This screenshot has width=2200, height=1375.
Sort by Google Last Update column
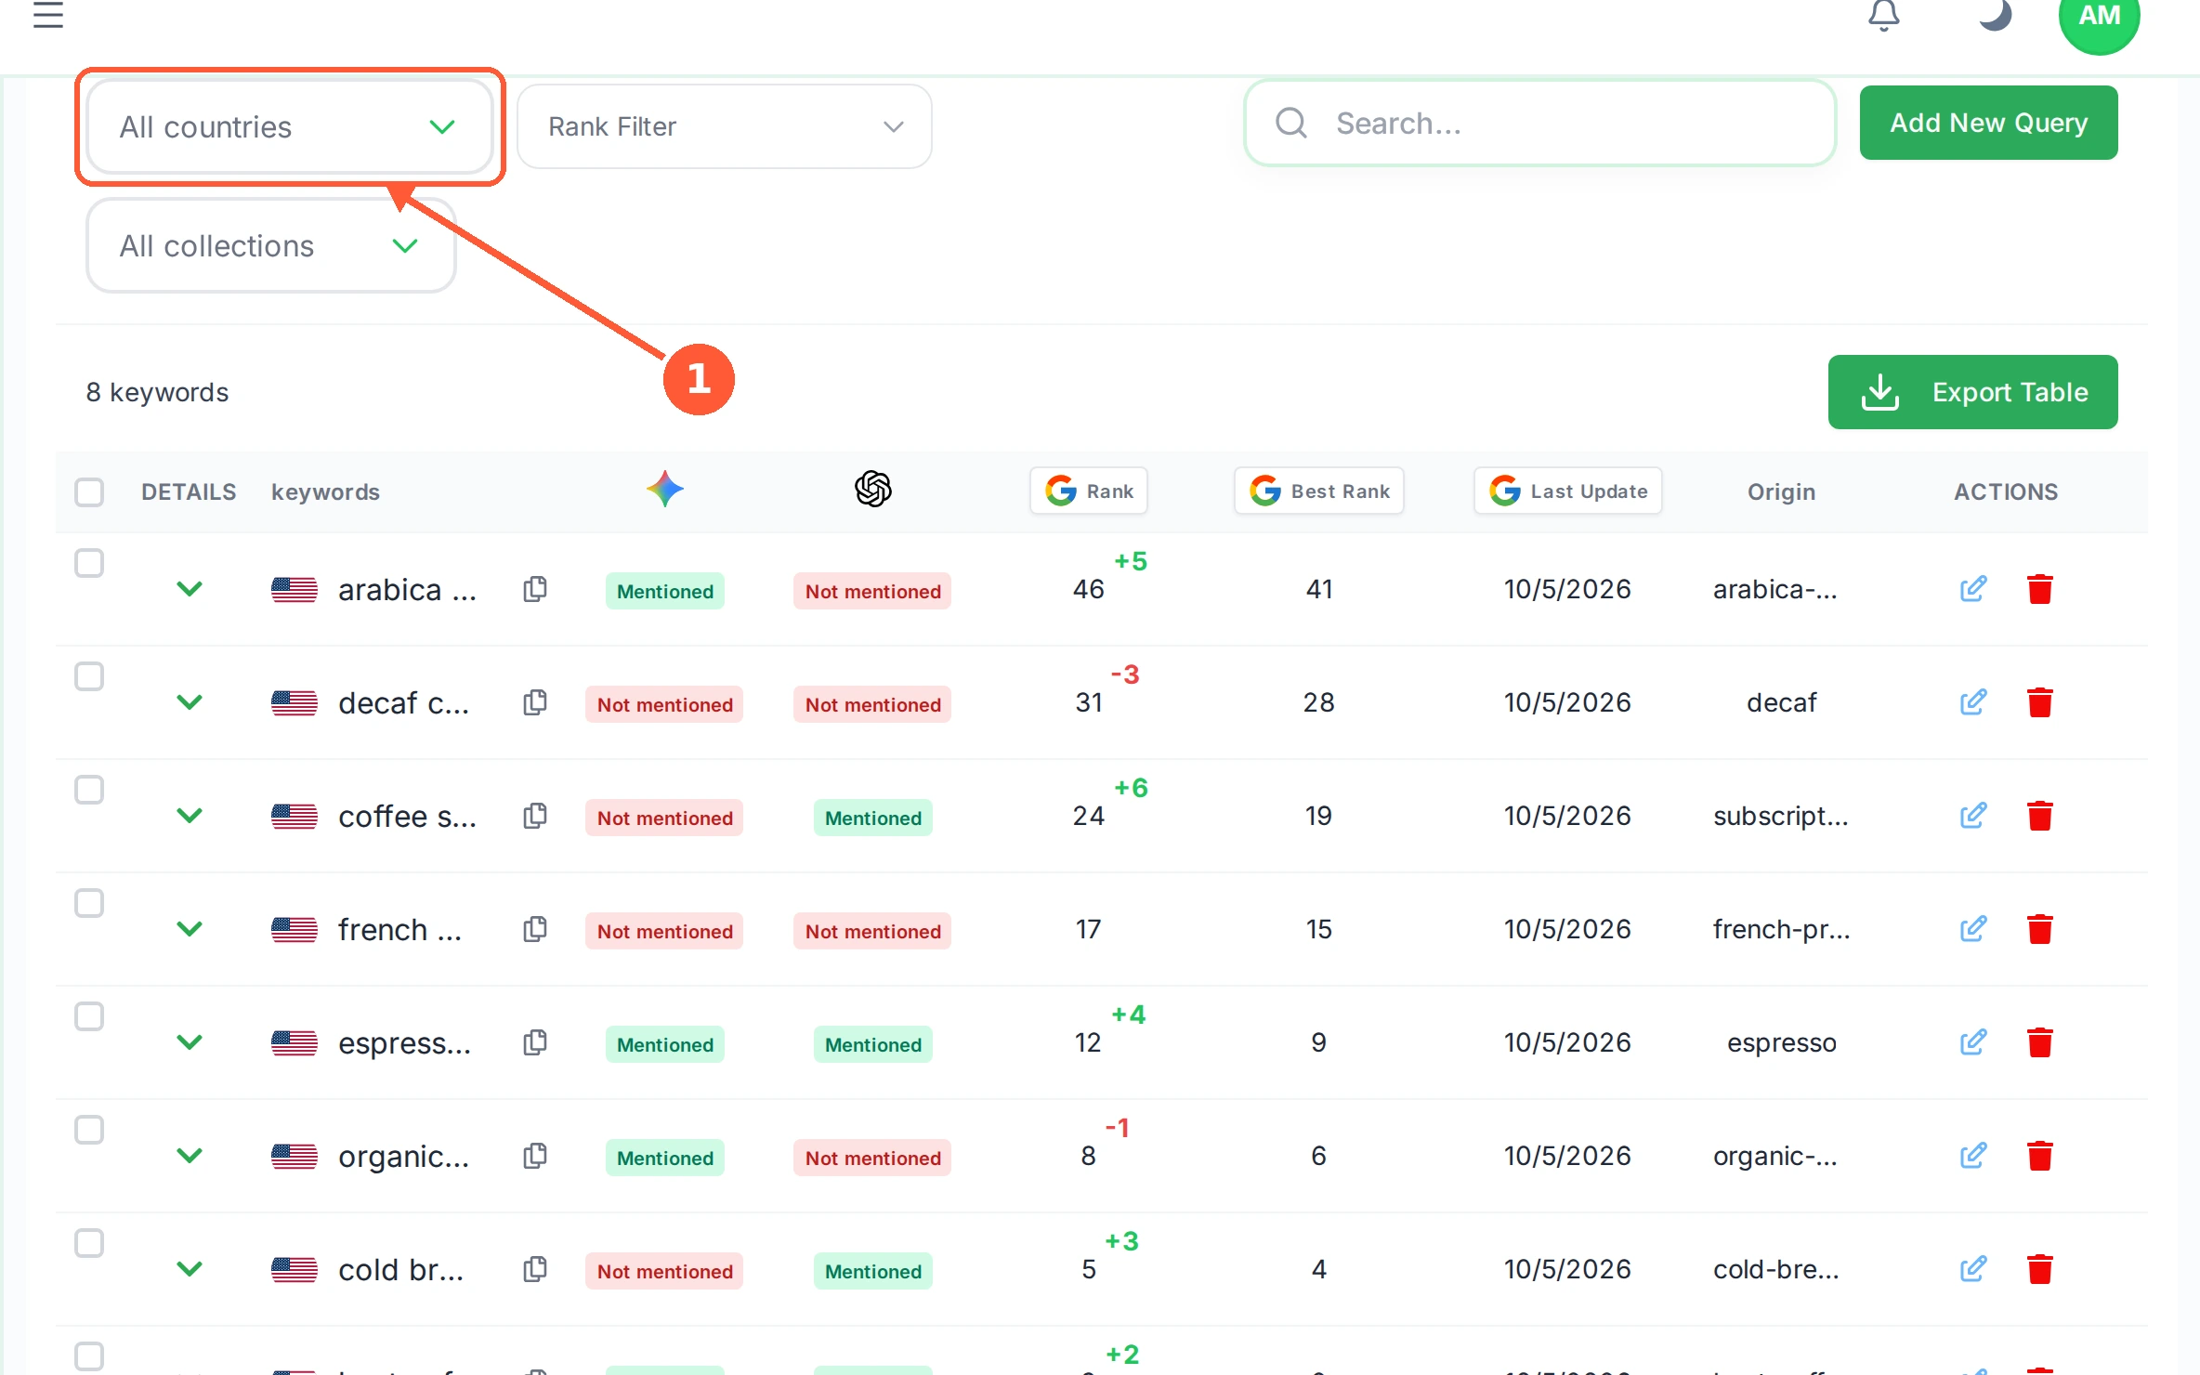tap(1568, 491)
